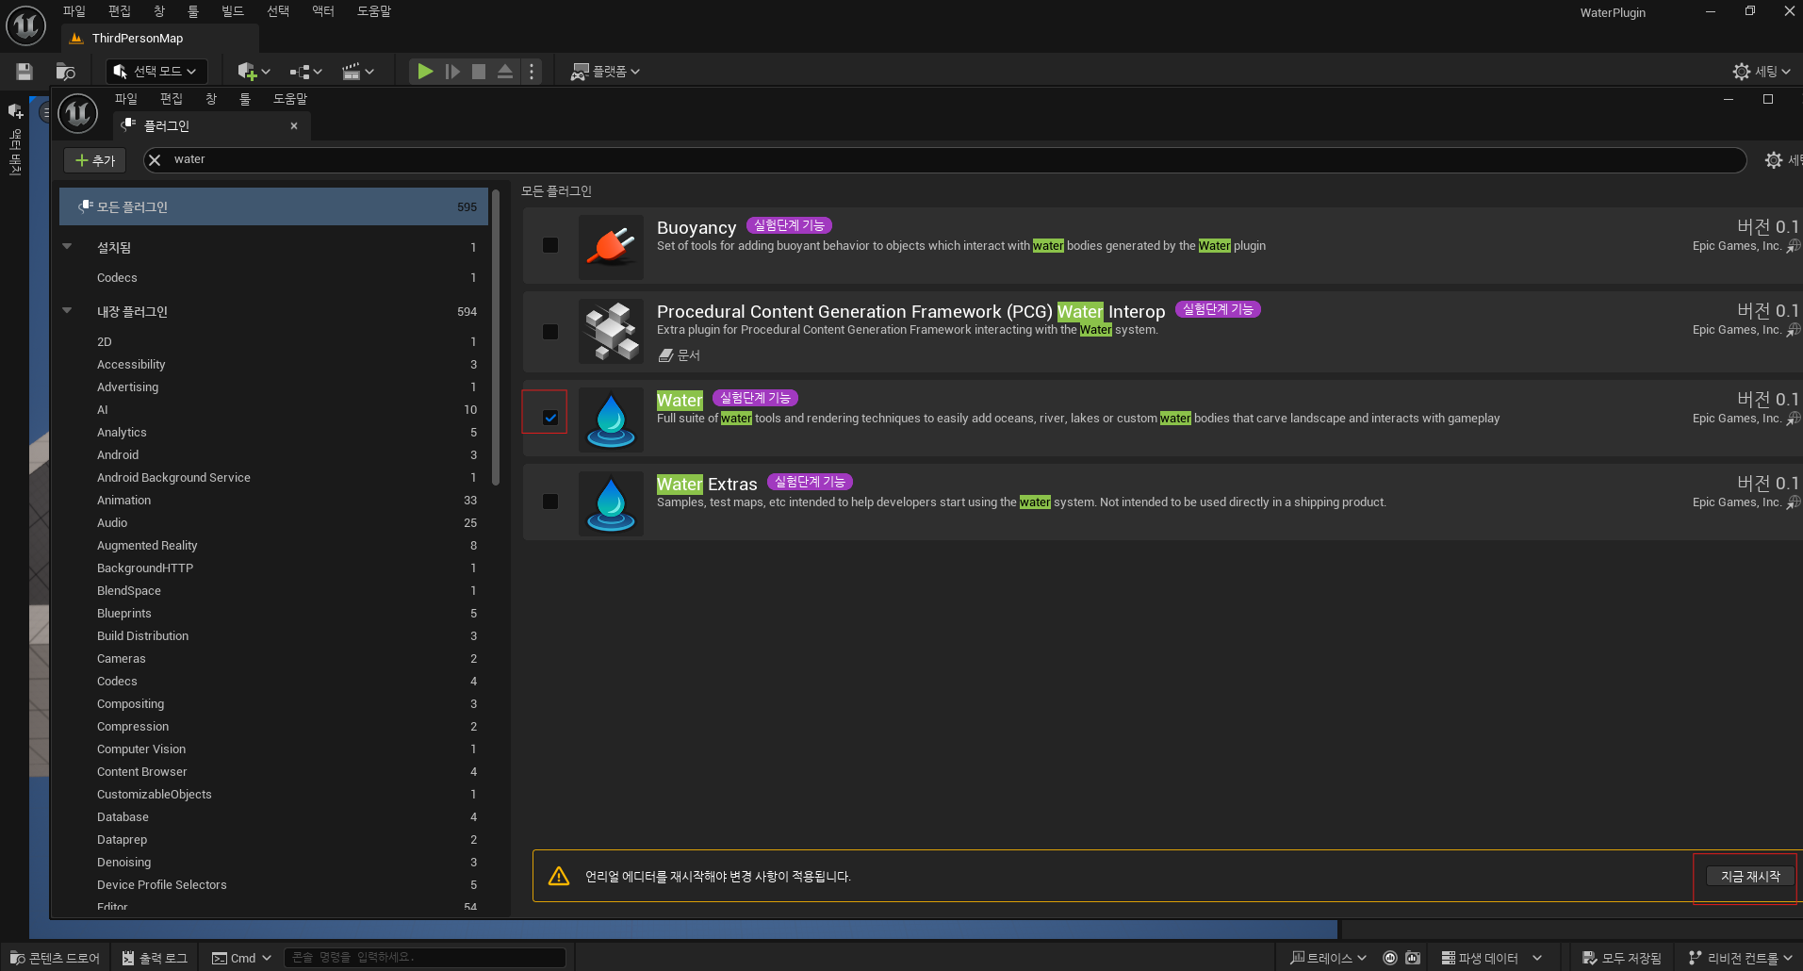The width and height of the screenshot is (1803, 971).
Task: Click the restart warning triangle icon
Action: (559, 877)
